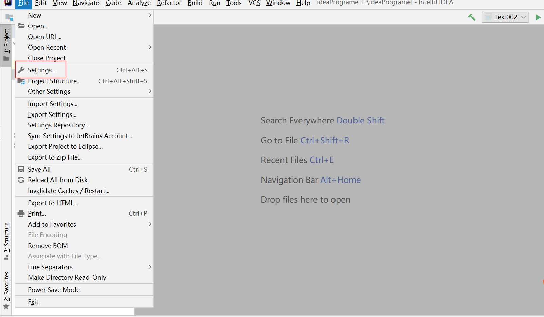
Task: Open the Navigate menu
Action: pyautogui.click(x=86, y=3)
